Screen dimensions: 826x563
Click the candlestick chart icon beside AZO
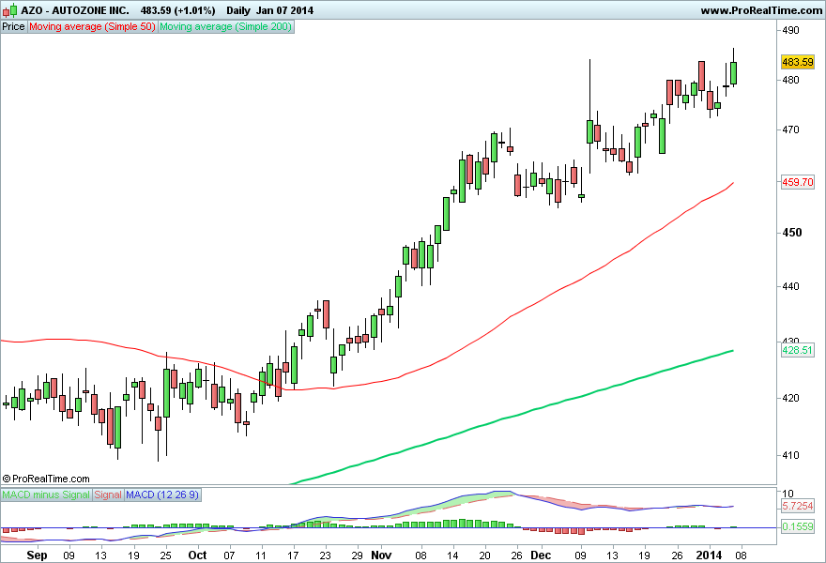10,10
